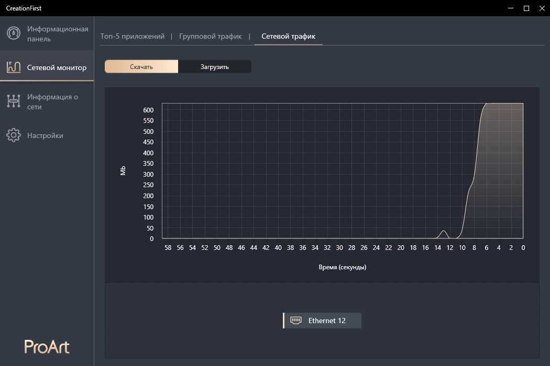Select the Ethernet 12 adapter button
550x366 pixels.
322,321
